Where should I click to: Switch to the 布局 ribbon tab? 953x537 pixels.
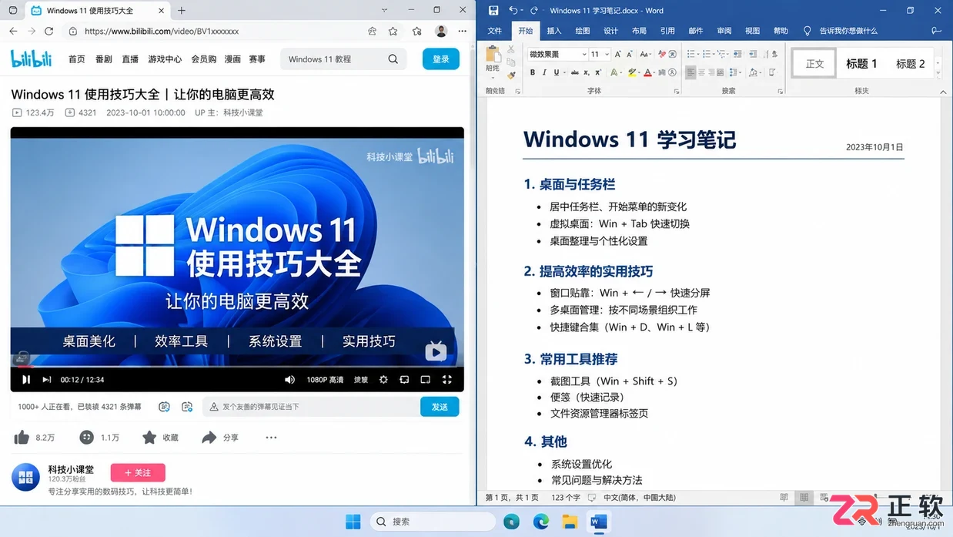[x=639, y=31]
